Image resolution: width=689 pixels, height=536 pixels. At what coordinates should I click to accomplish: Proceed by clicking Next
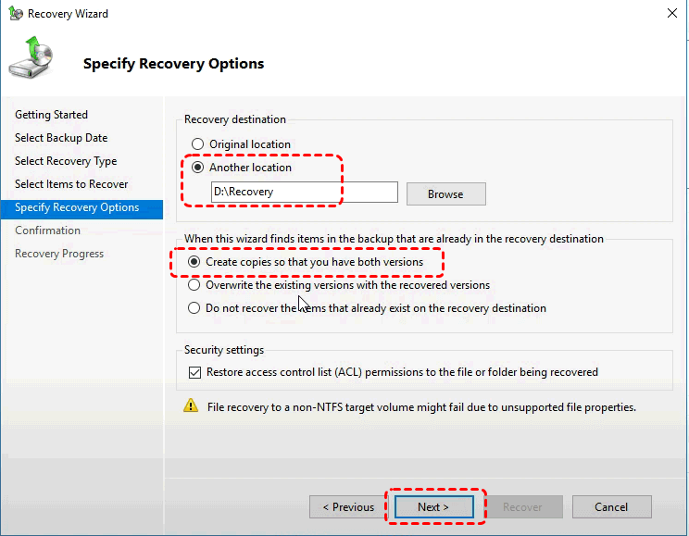[433, 507]
